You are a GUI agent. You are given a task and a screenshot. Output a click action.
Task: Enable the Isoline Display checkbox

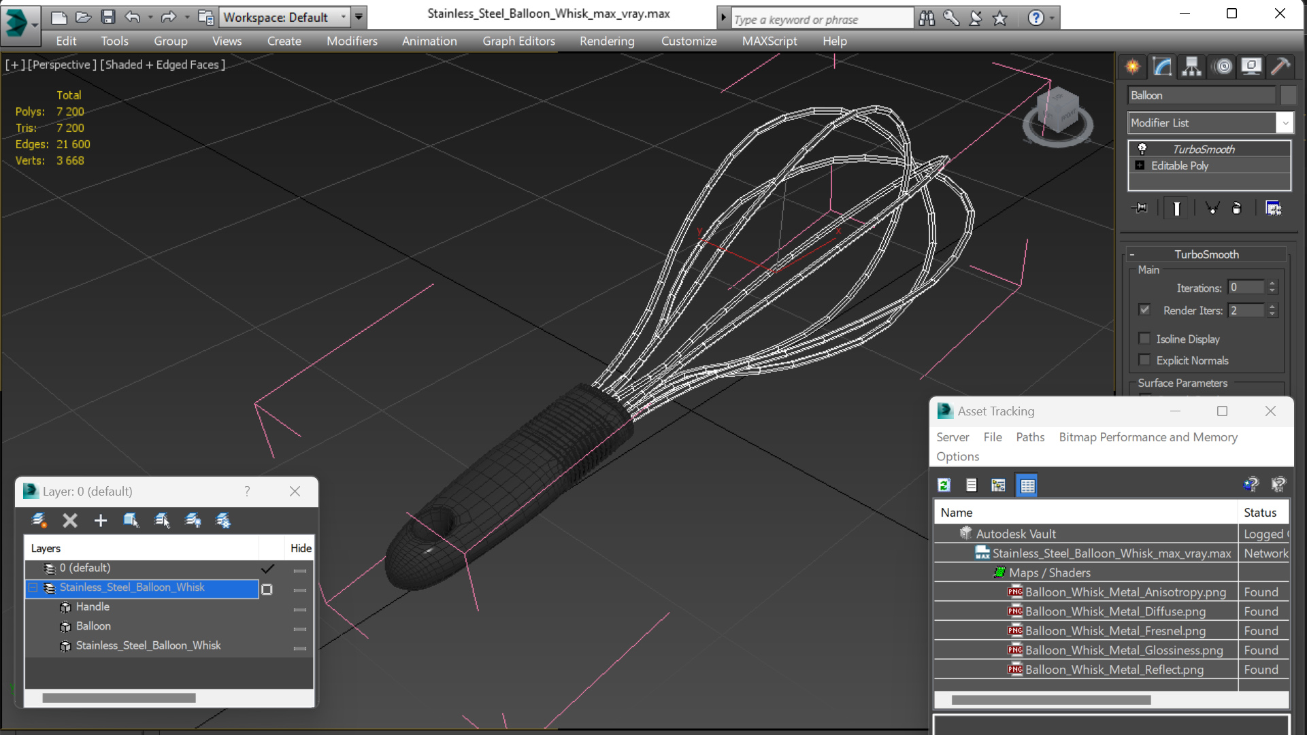tap(1145, 339)
